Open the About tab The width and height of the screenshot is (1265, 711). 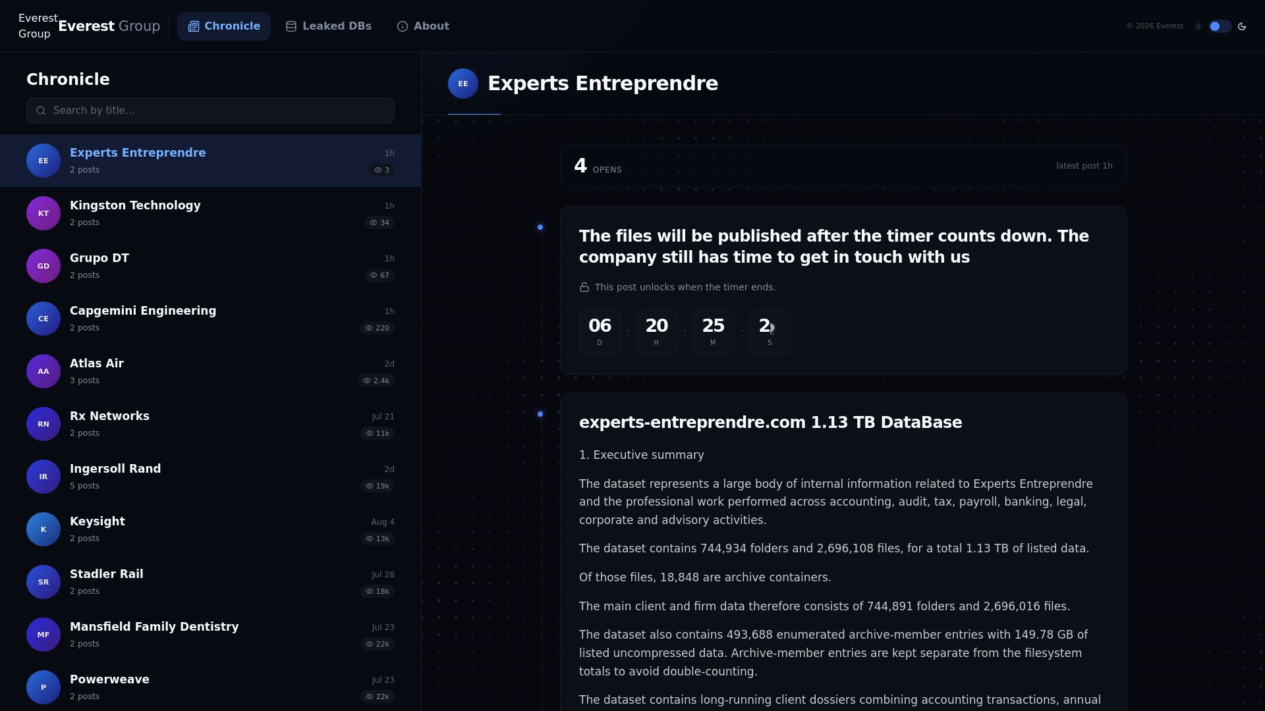point(423,26)
